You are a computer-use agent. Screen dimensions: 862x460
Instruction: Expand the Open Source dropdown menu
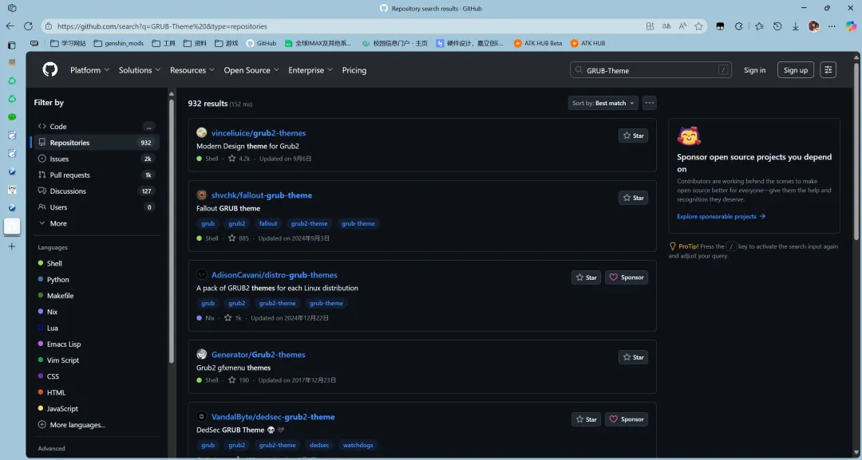coord(251,69)
